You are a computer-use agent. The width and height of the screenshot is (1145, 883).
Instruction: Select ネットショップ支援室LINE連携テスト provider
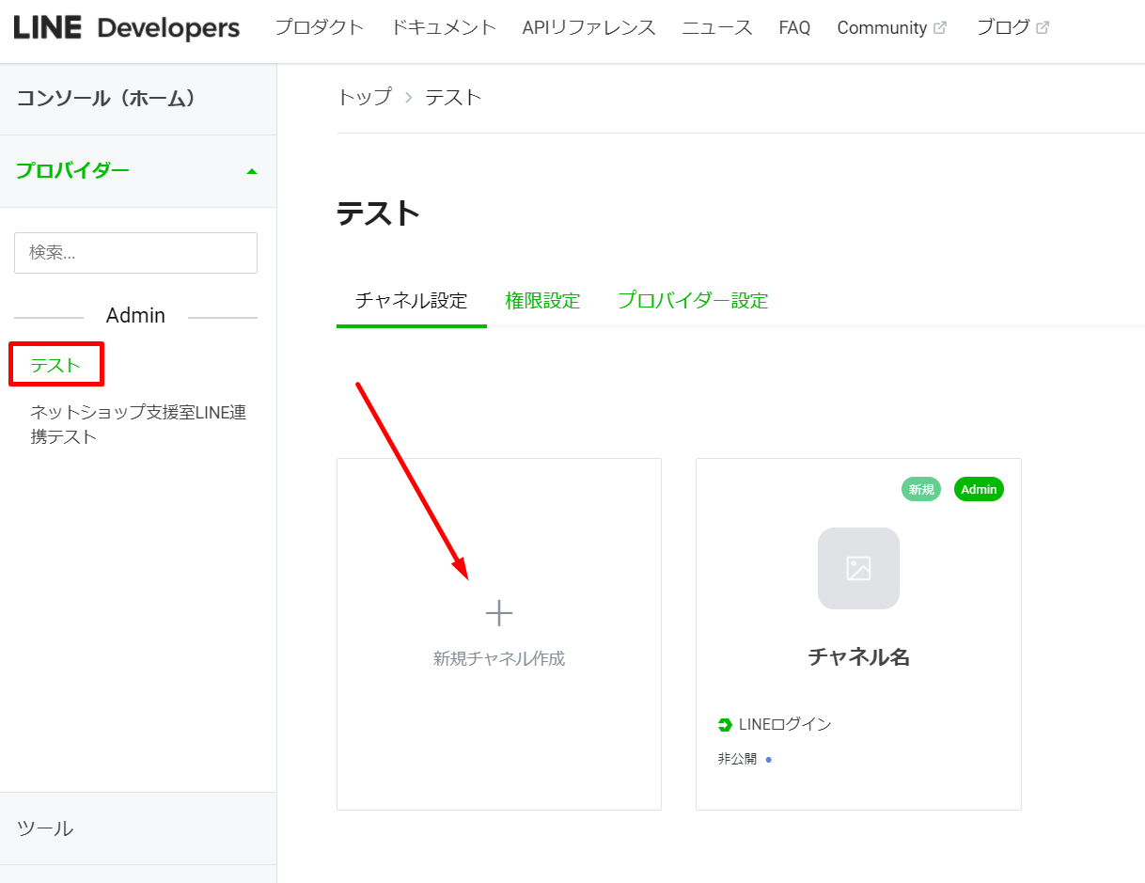(138, 424)
